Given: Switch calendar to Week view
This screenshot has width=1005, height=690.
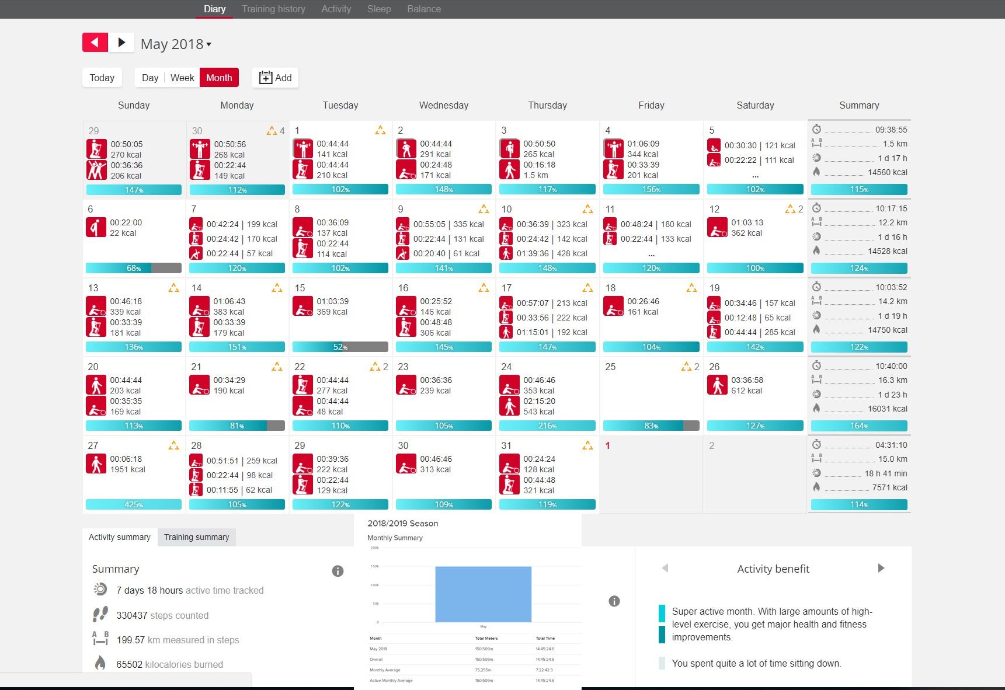Looking at the screenshot, I should coord(182,78).
